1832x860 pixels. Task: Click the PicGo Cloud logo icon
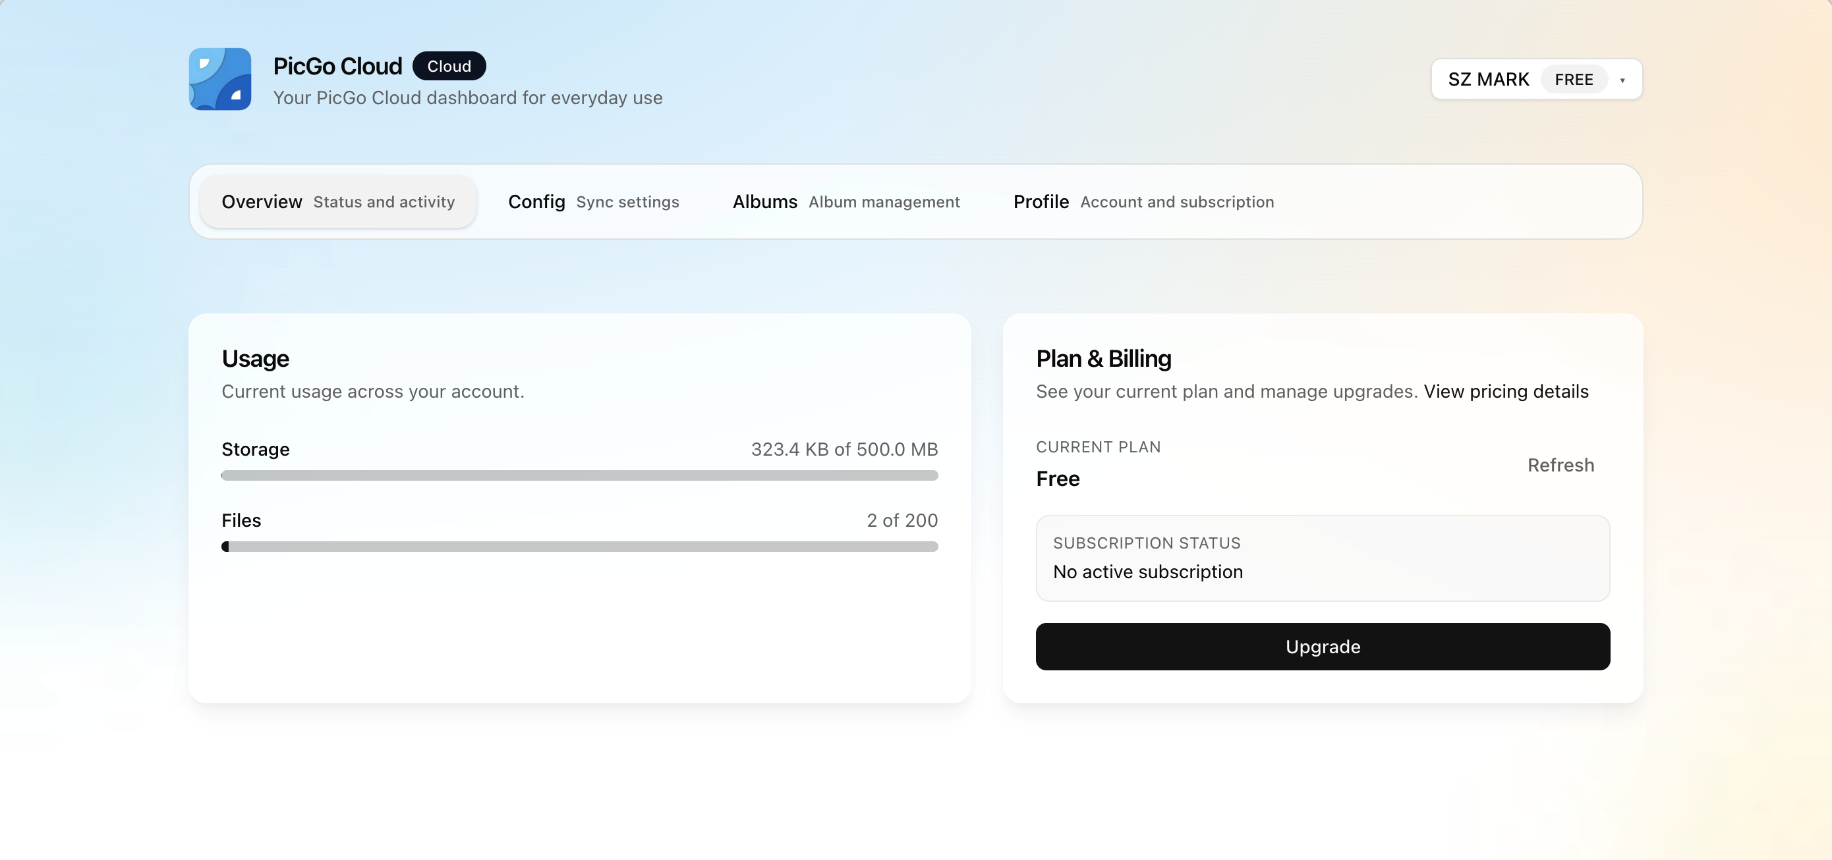tap(219, 79)
